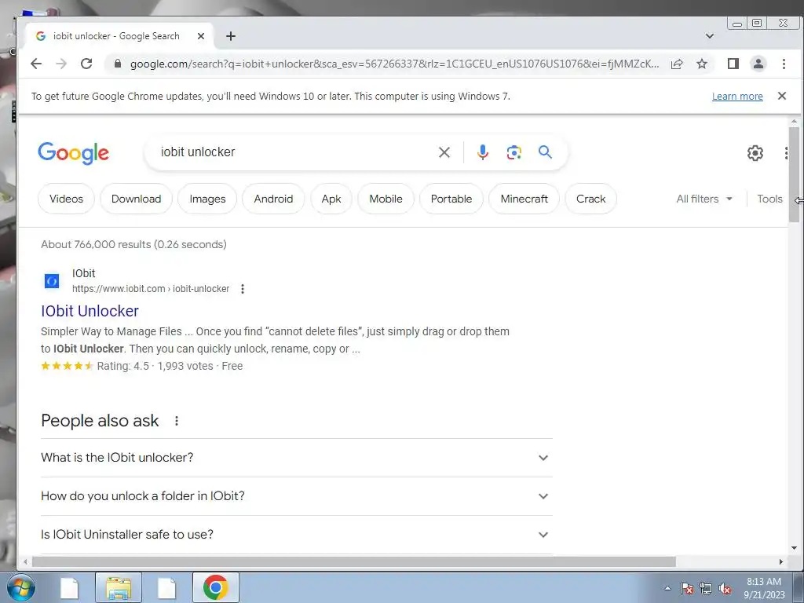Click About 766,000 results text
This screenshot has height=603, width=804.
pyautogui.click(x=133, y=245)
